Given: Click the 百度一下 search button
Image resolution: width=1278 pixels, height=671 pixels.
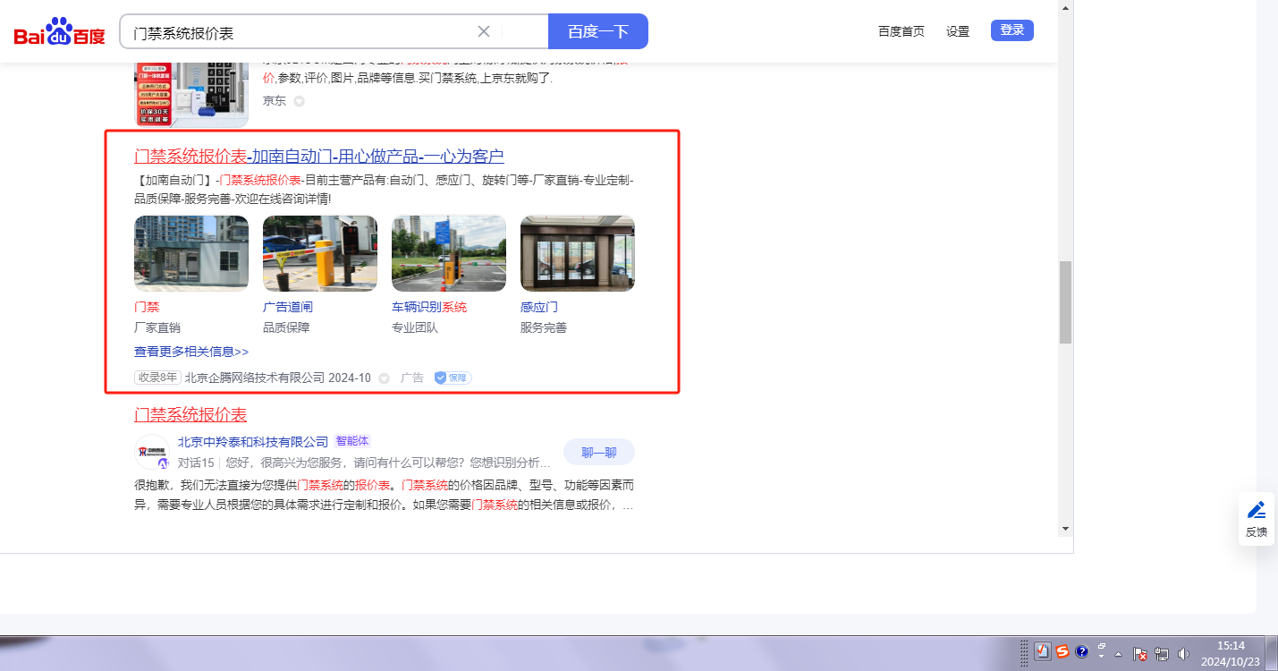Looking at the screenshot, I should tap(598, 31).
